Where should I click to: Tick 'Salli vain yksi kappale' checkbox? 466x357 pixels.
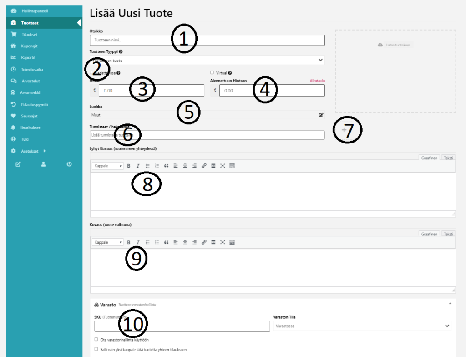(96, 349)
